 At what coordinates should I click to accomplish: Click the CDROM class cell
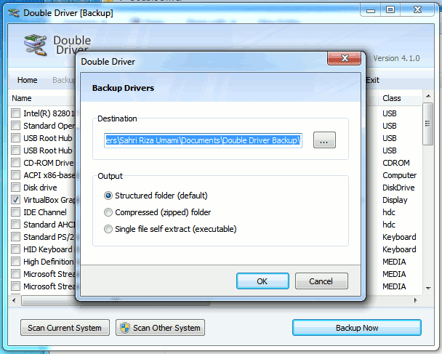[395, 163]
